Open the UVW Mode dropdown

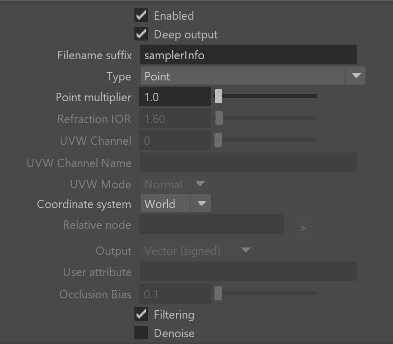[174, 184]
